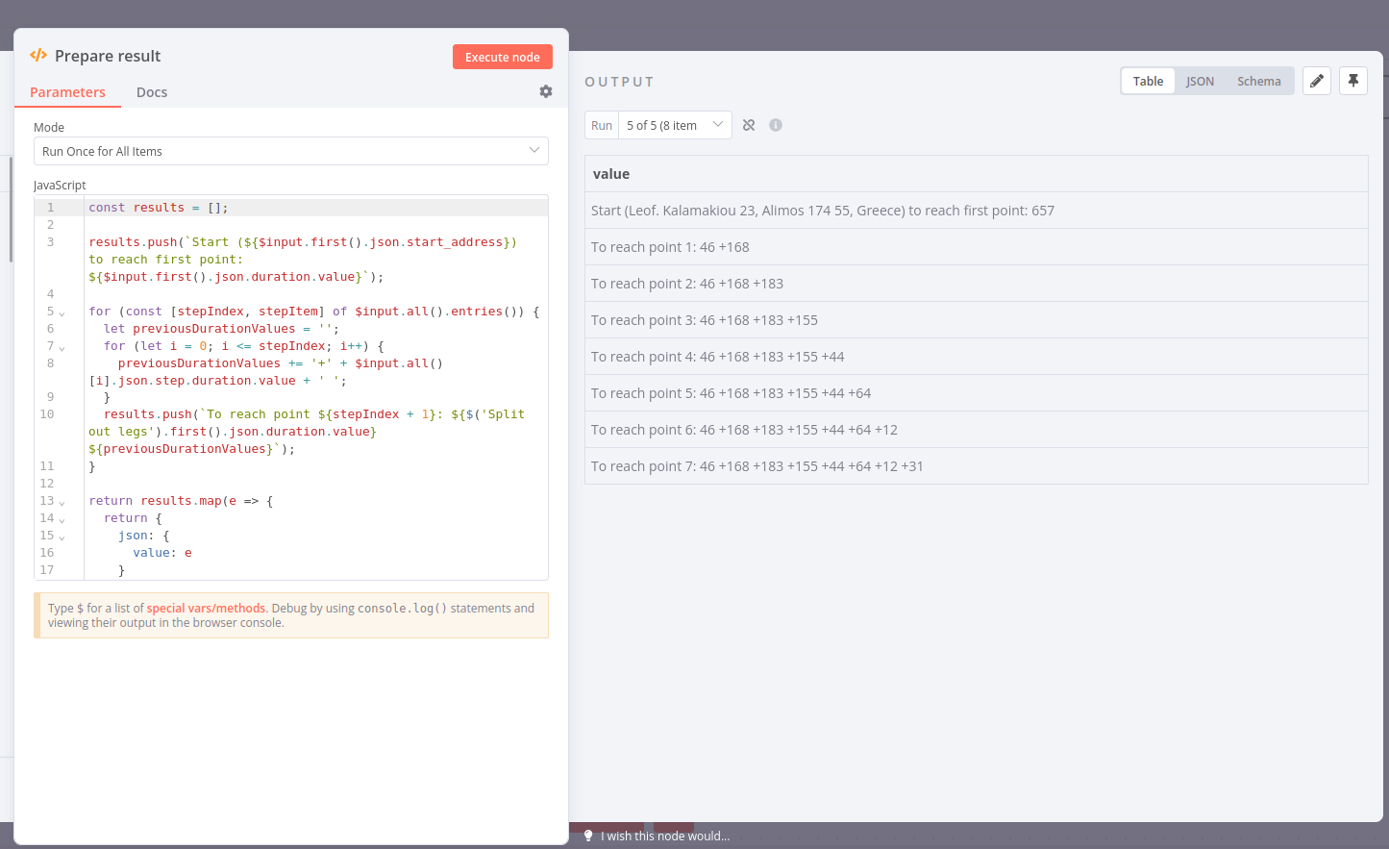Click the Execute node button
The width and height of the screenshot is (1389, 849).
pos(502,57)
